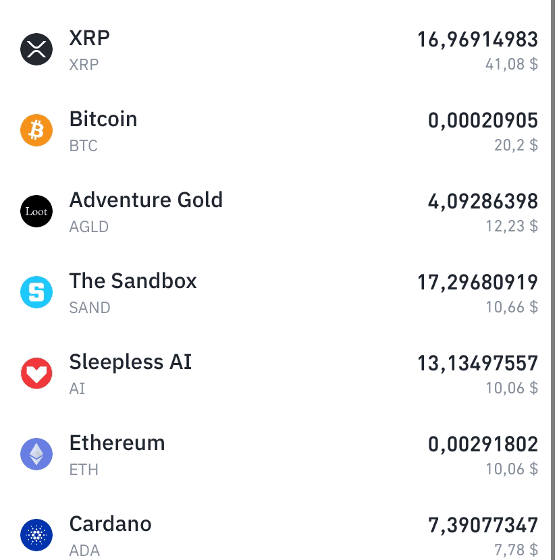Tap the Cardano balance 7,39077347
The width and height of the screenshot is (559, 560).
[x=483, y=526]
